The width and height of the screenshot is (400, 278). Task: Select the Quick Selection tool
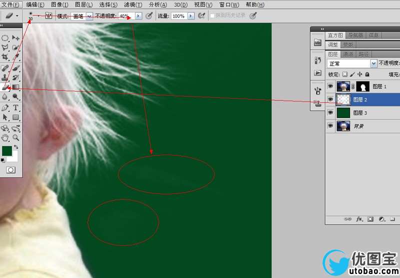pos(16,47)
